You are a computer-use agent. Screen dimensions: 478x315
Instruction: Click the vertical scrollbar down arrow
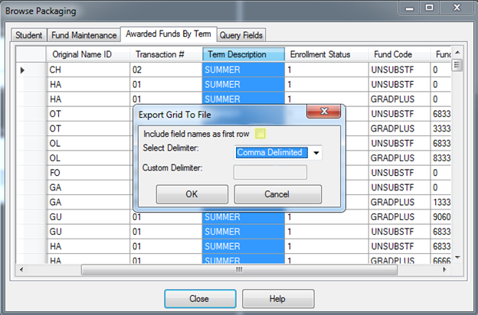coord(457,258)
